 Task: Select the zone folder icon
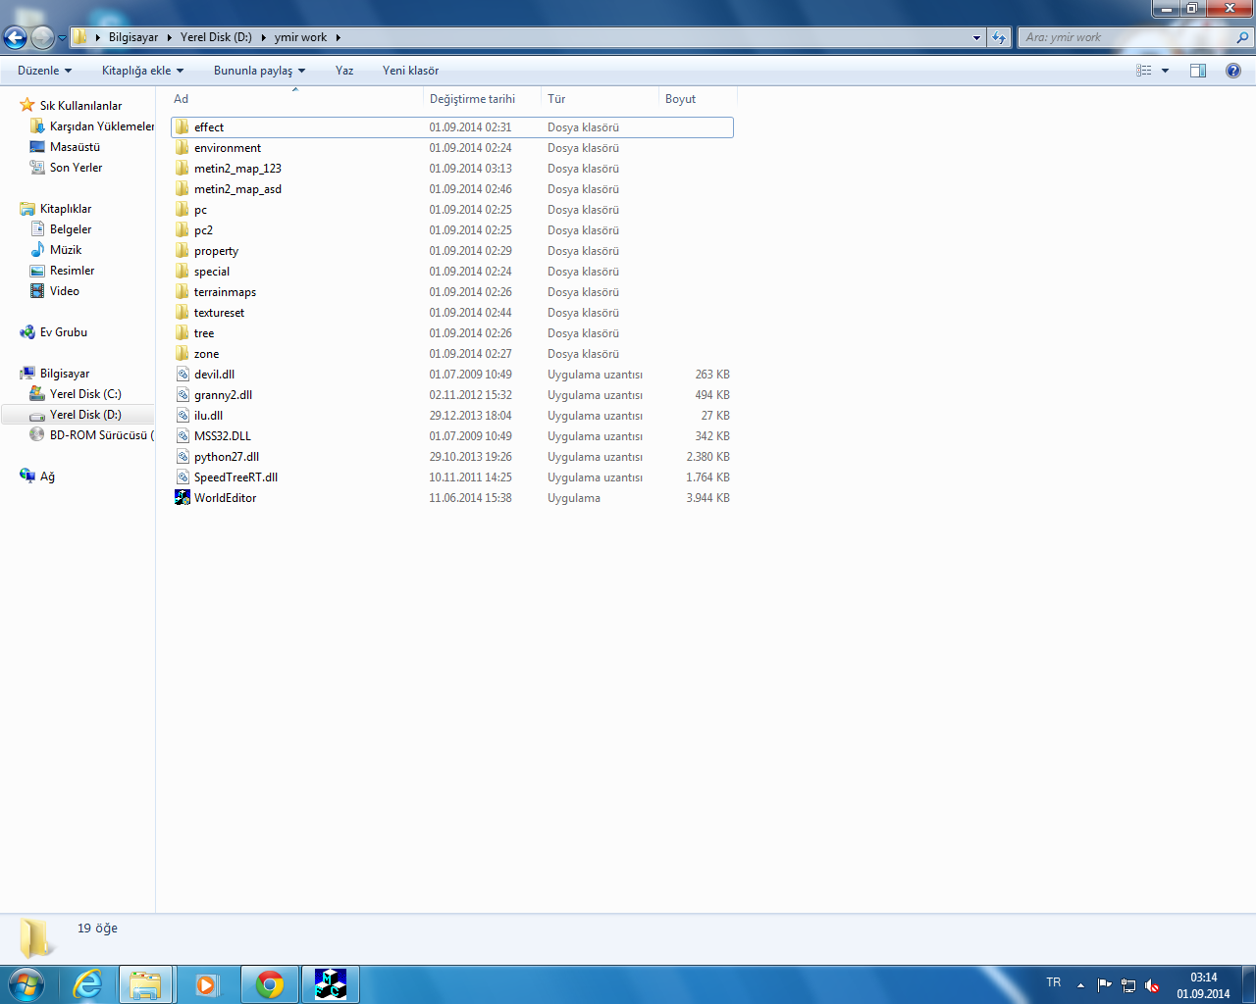183,354
